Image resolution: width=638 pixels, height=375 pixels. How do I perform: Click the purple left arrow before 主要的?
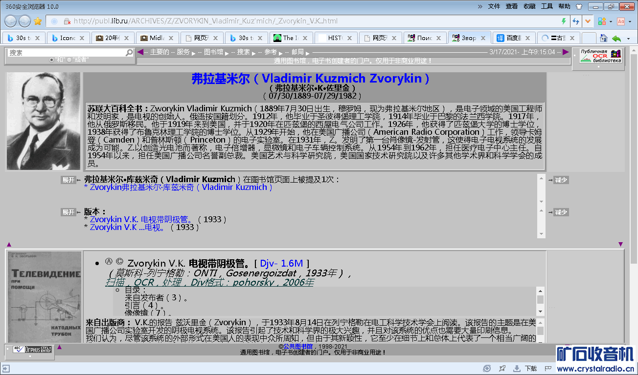click(140, 52)
